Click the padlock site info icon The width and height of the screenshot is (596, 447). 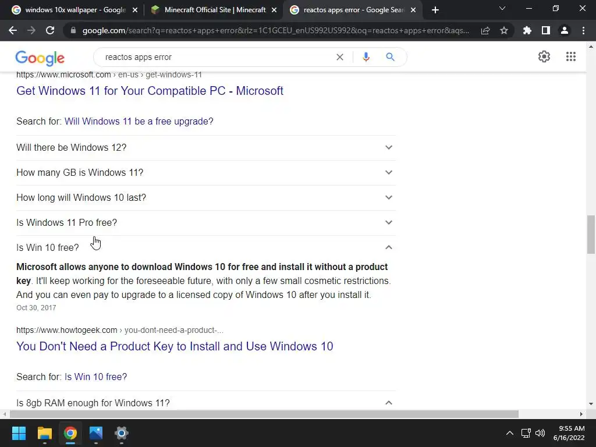pos(73,30)
